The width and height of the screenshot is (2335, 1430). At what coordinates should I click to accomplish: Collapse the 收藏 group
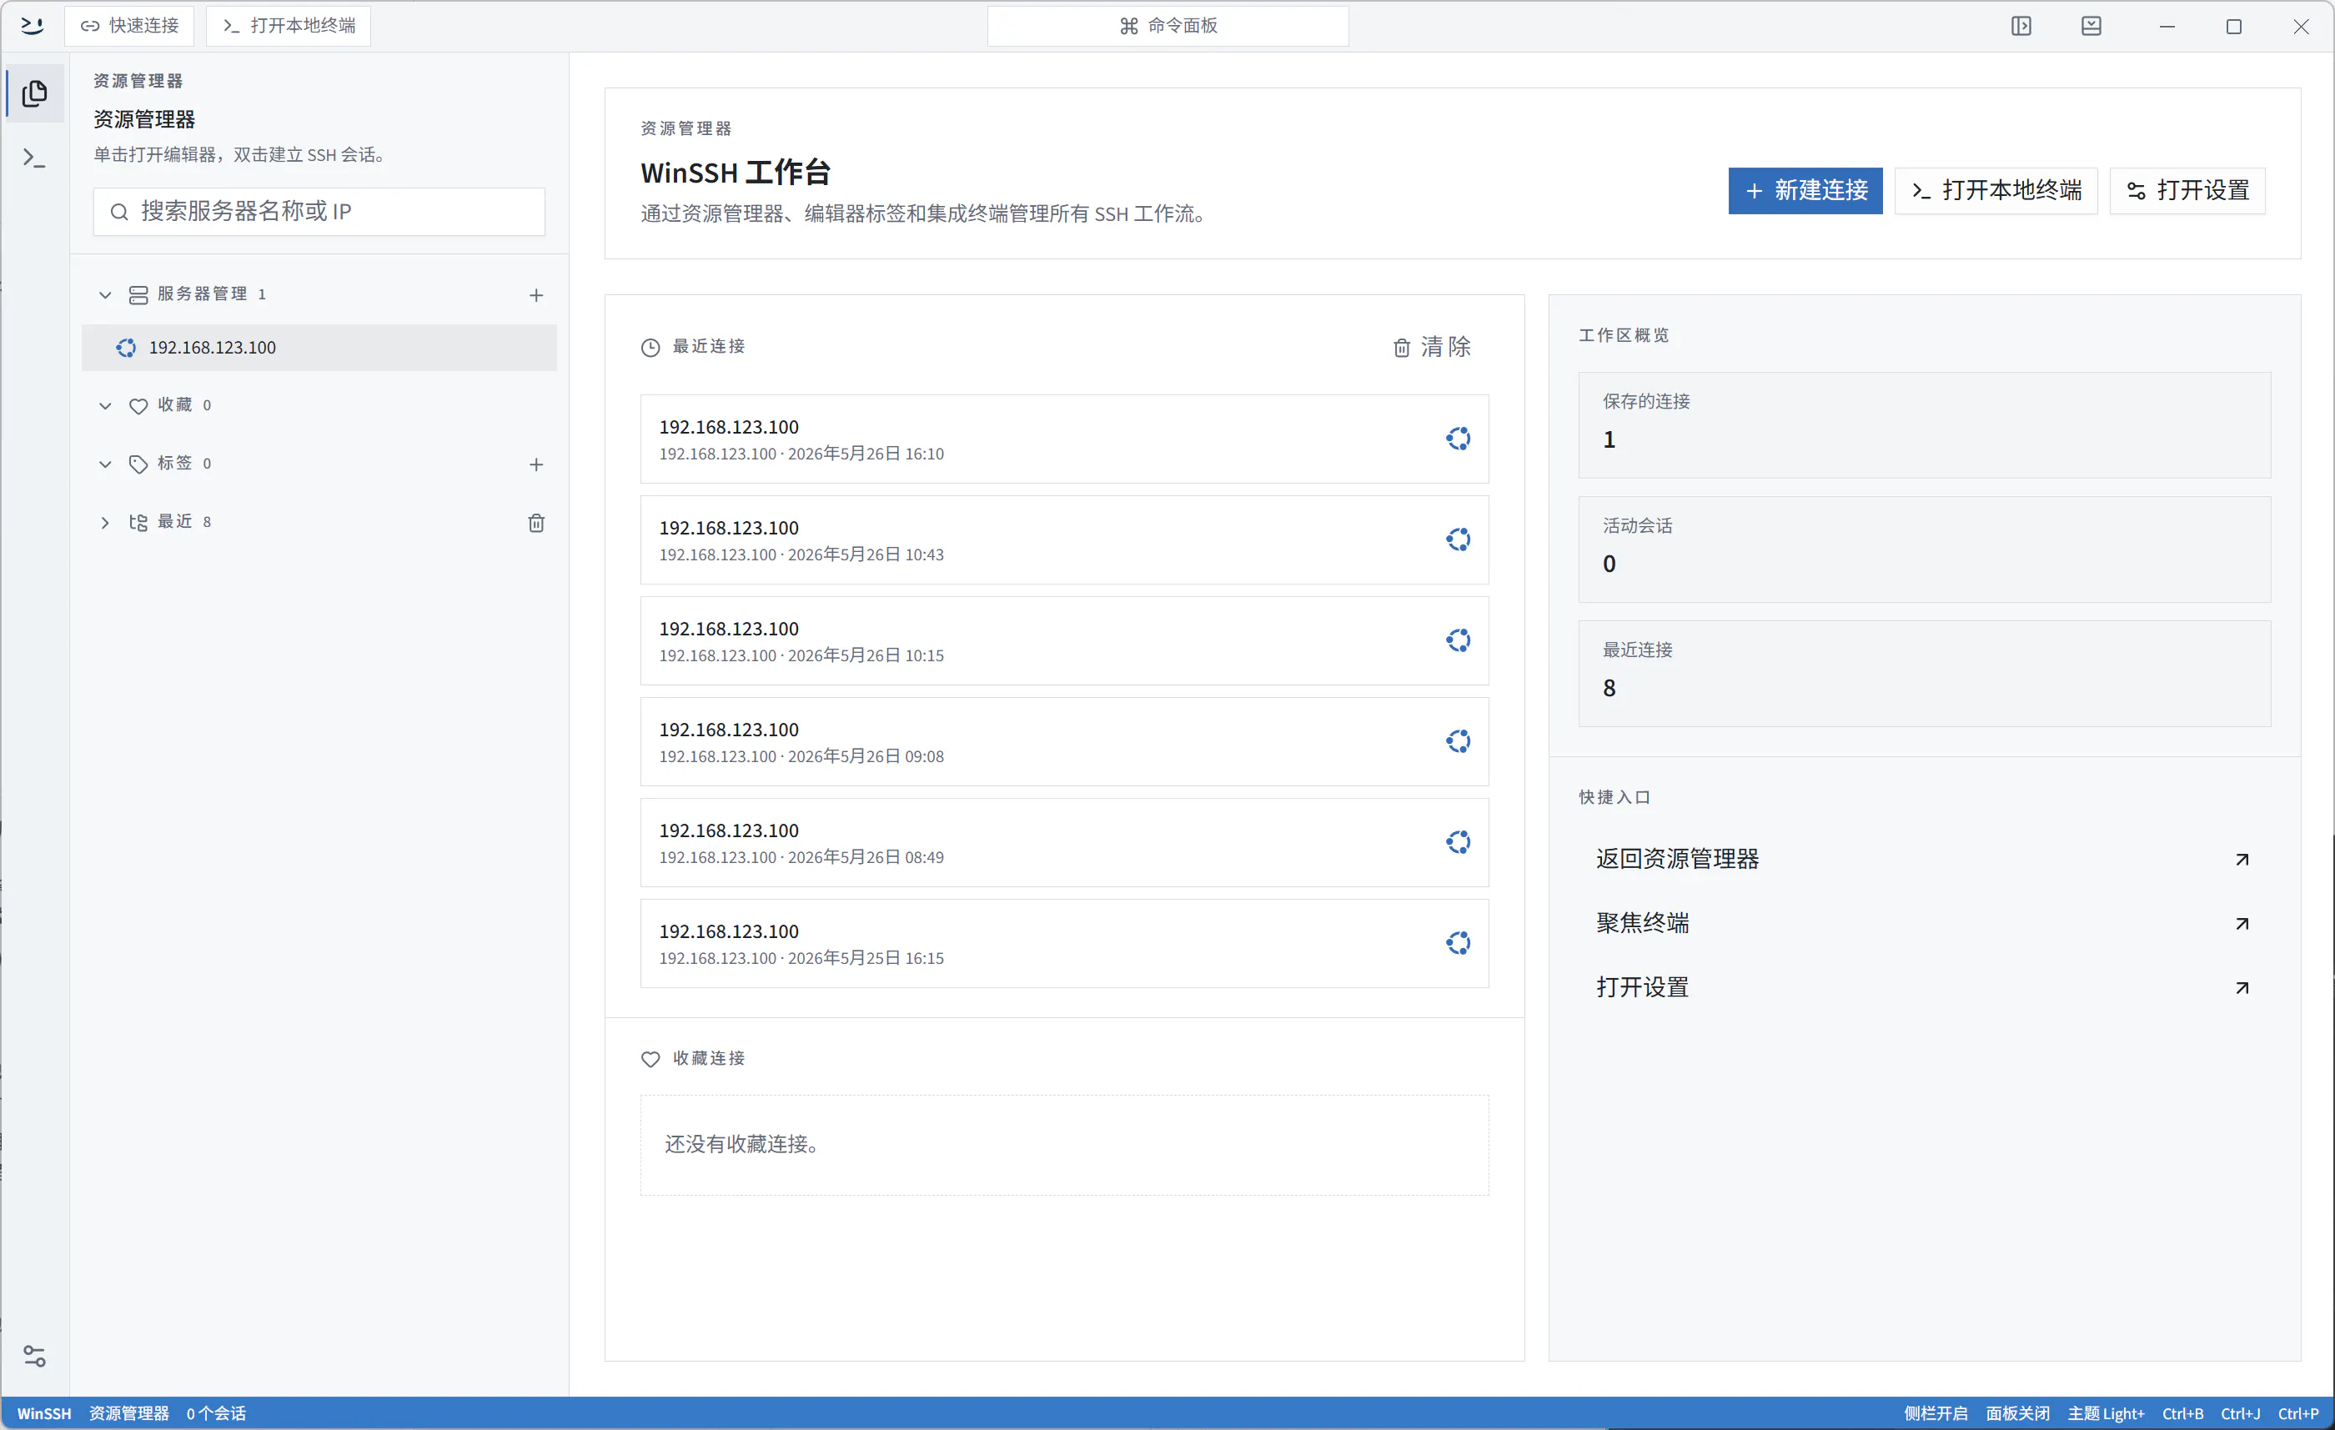(105, 405)
